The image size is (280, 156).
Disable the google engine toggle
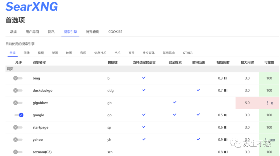(x=19, y=115)
